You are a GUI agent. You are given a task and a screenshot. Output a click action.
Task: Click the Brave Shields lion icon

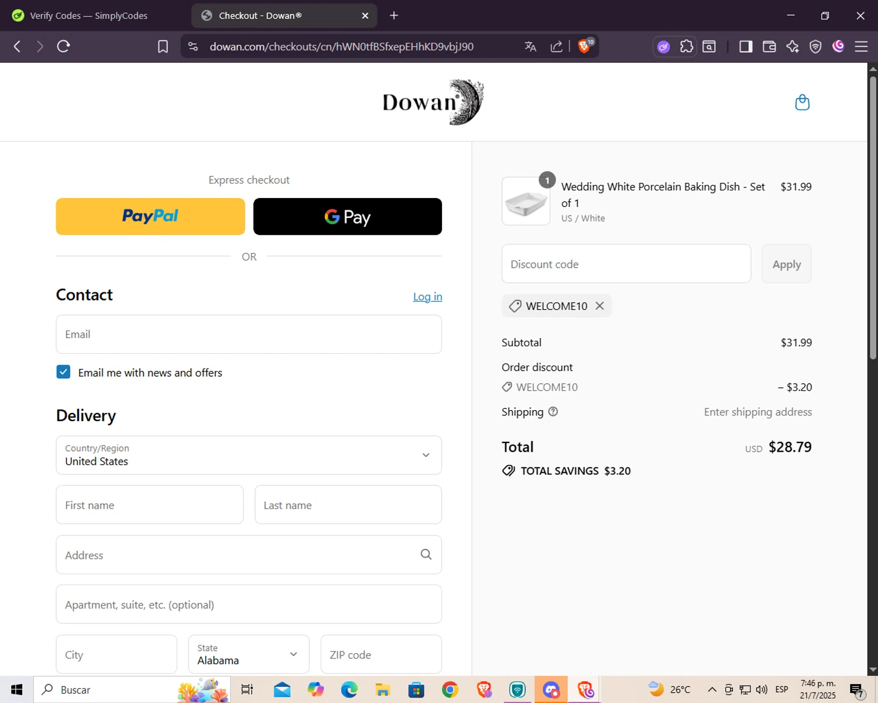585,46
